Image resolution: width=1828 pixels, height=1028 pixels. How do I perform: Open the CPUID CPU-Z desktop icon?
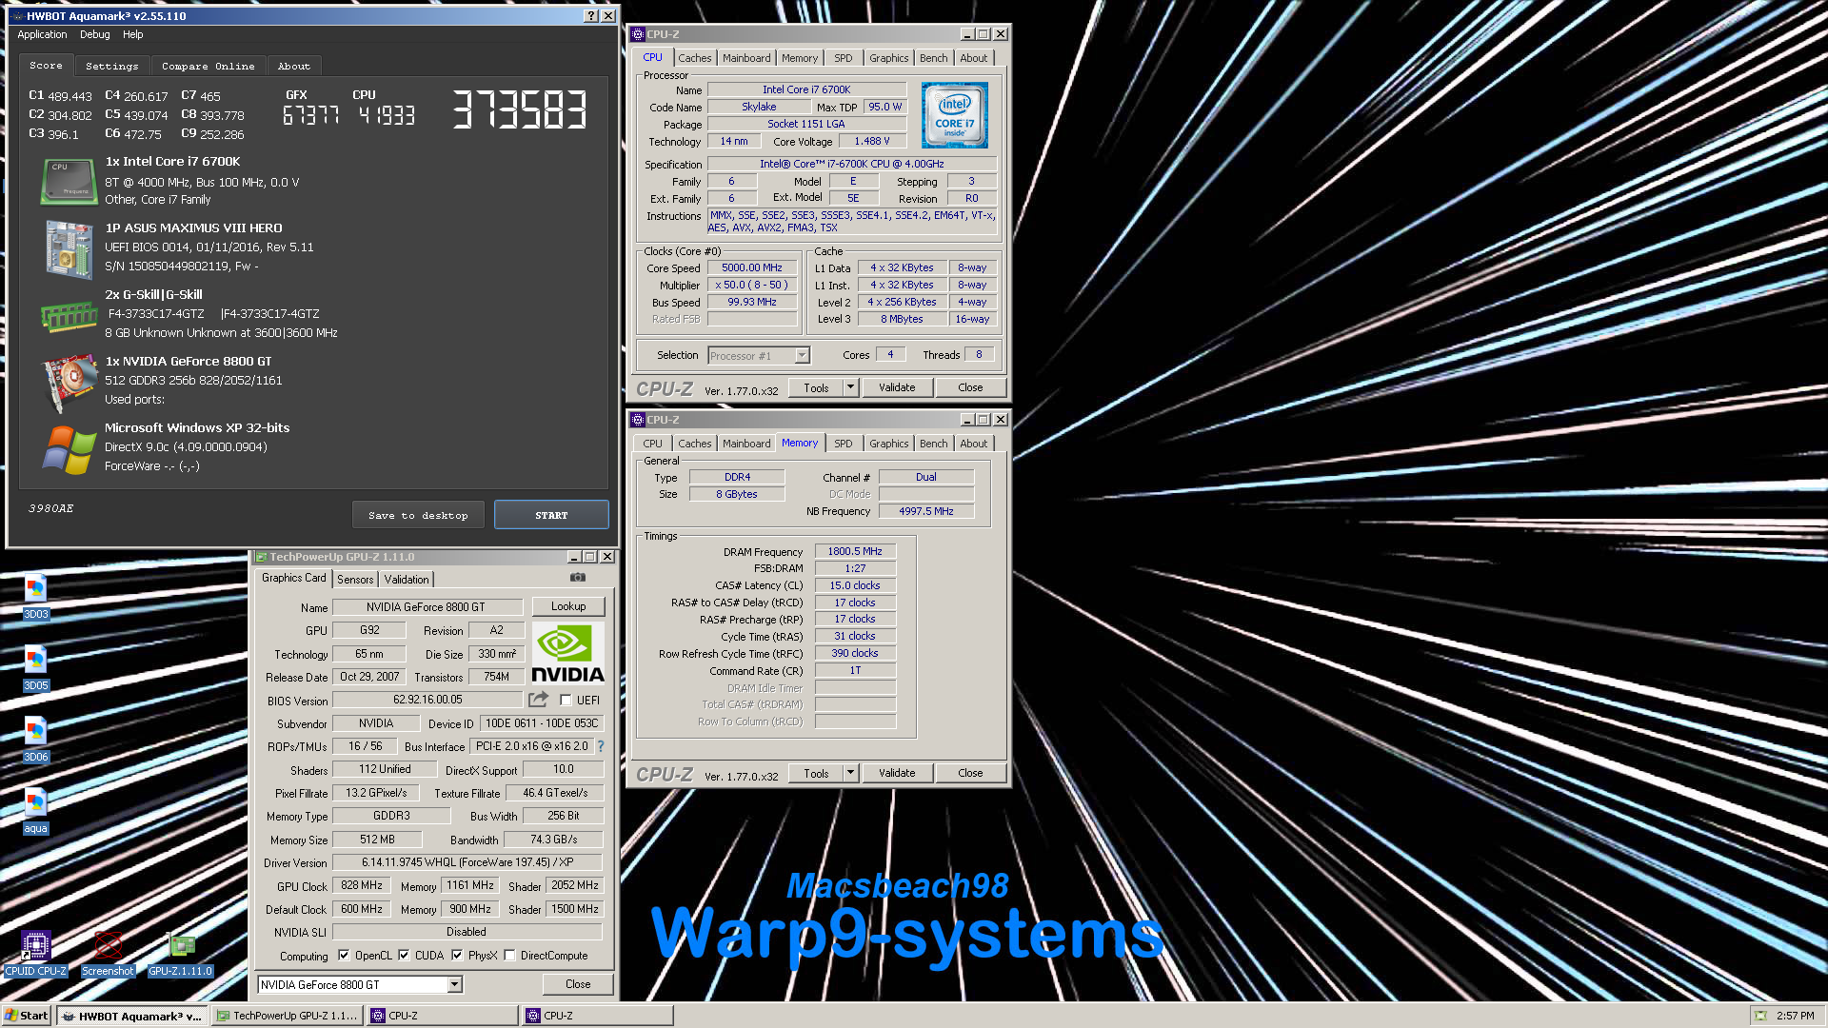(x=35, y=953)
